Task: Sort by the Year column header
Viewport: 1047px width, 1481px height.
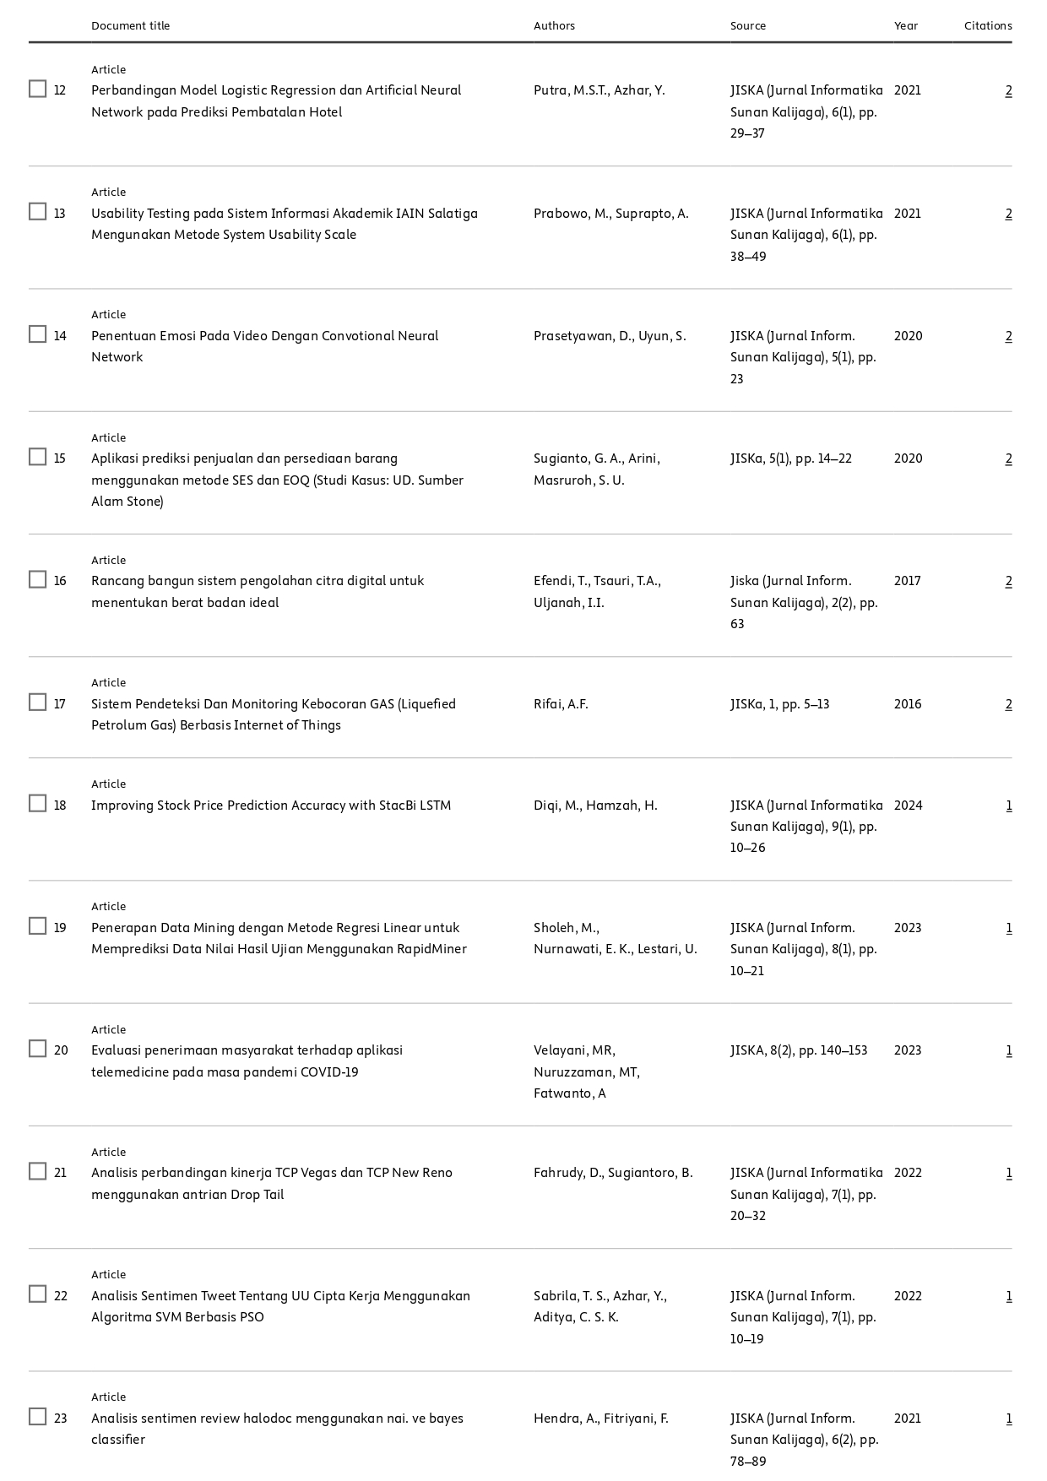Action: 905,26
